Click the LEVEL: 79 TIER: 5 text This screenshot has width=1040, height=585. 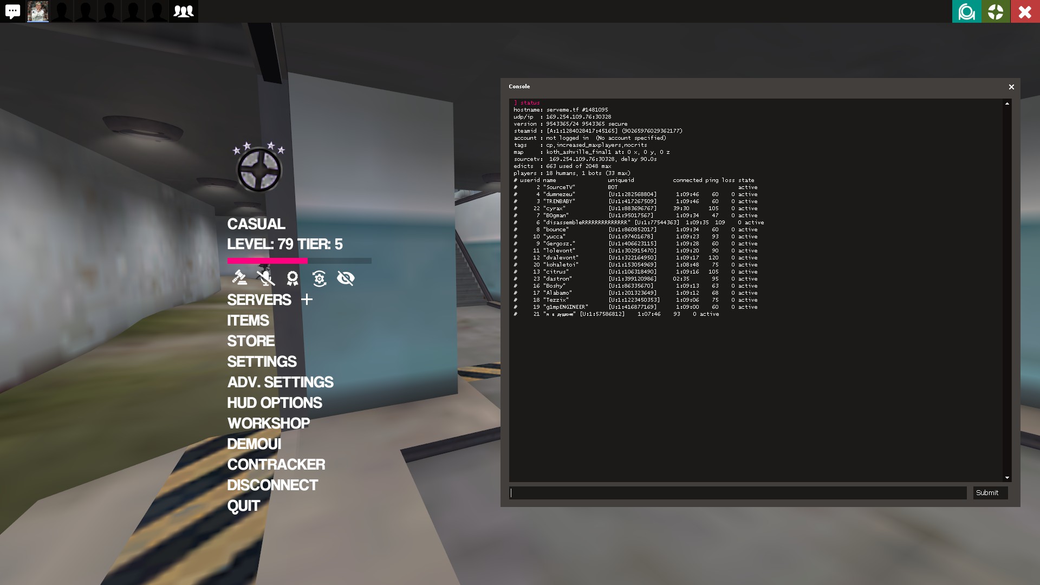pos(285,244)
